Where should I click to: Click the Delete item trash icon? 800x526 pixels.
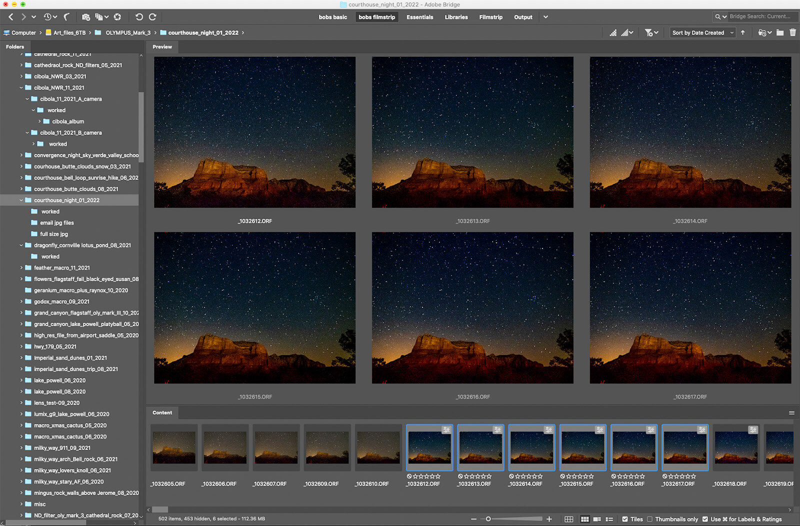click(x=792, y=32)
